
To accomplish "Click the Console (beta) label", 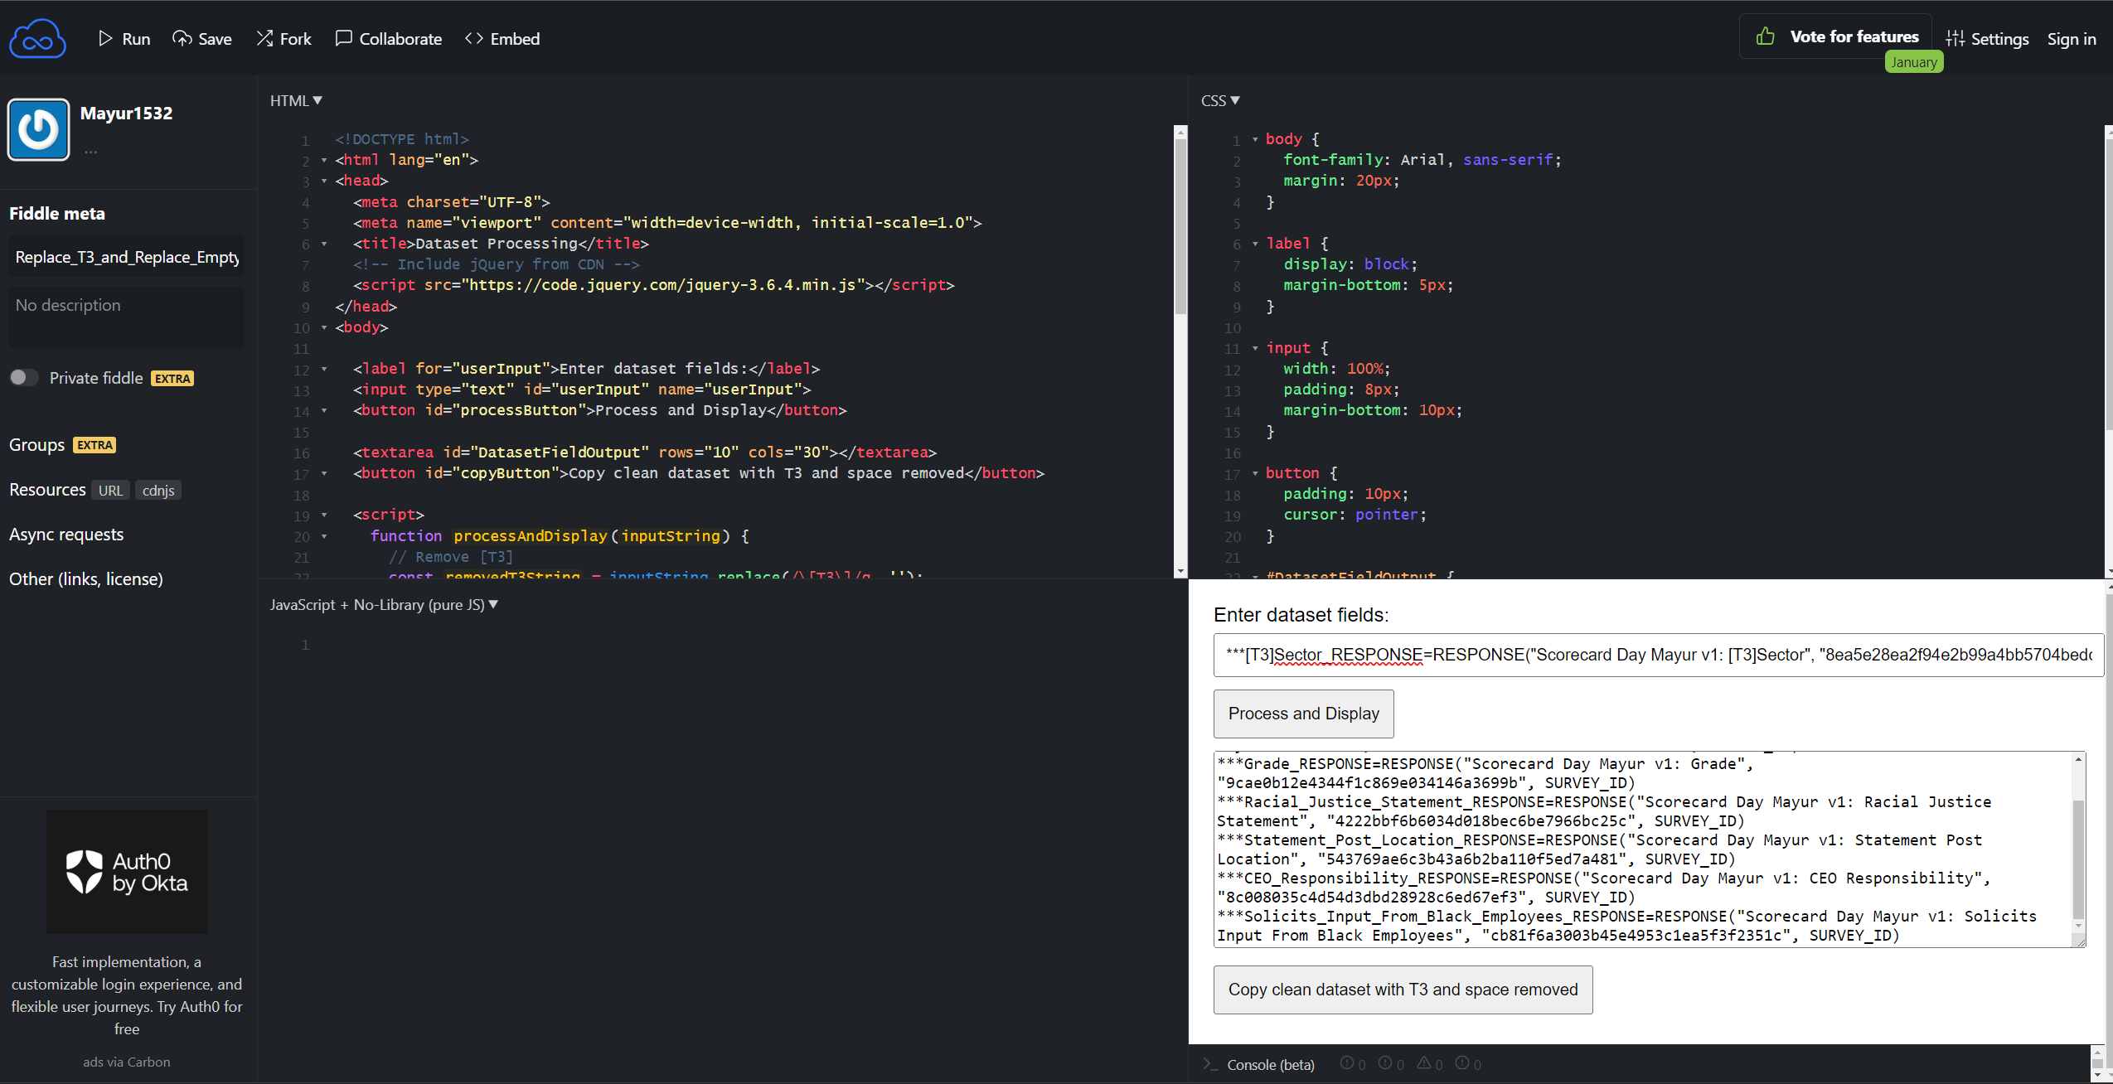I will pyautogui.click(x=1271, y=1064).
